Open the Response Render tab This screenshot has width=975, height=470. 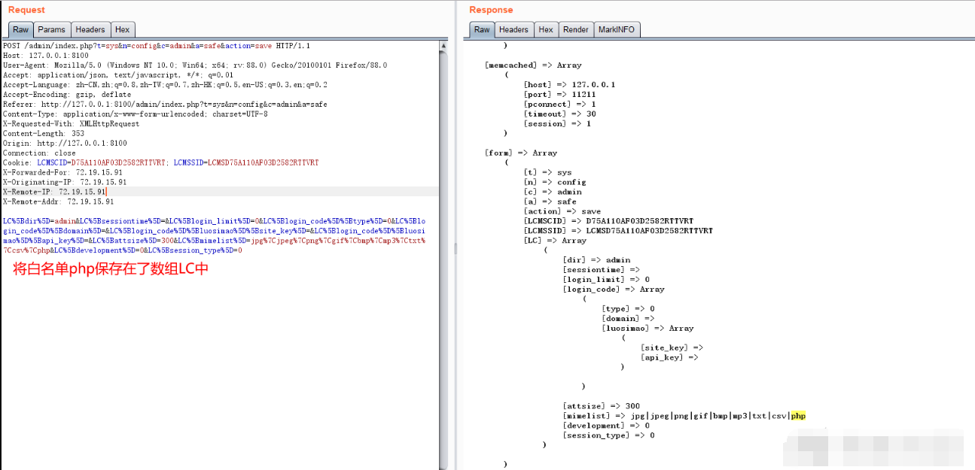click(576, 29)
